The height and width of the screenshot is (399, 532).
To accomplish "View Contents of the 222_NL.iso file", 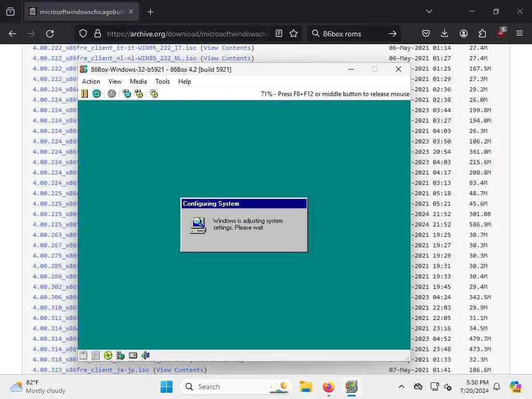I will 227,58.
